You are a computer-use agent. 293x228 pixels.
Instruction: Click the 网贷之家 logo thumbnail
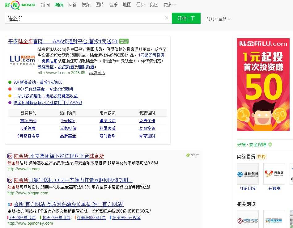pos(248,220)
